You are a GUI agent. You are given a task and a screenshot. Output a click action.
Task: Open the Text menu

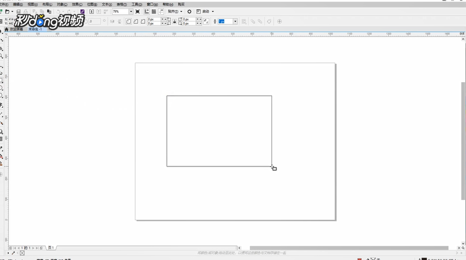pyautogui.click(x=107, y=4)
